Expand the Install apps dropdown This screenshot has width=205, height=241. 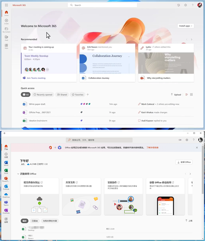pos(186,26)
